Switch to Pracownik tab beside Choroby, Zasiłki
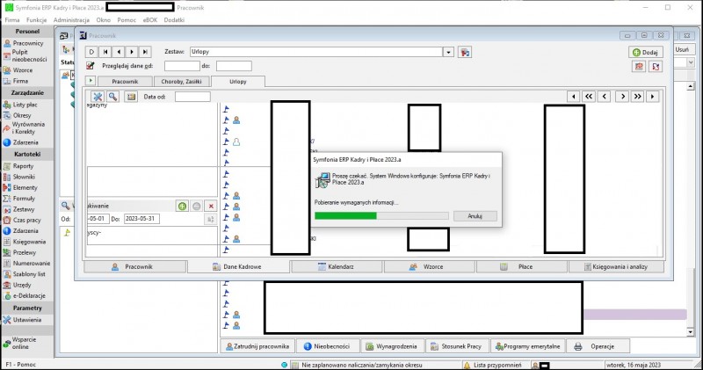703x370 pixels. coord(125,82)
